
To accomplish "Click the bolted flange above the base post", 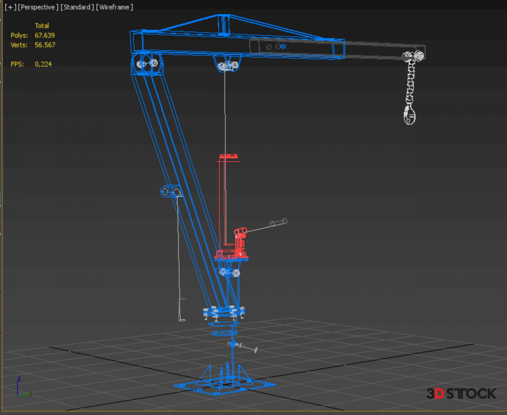I will 224,312.
